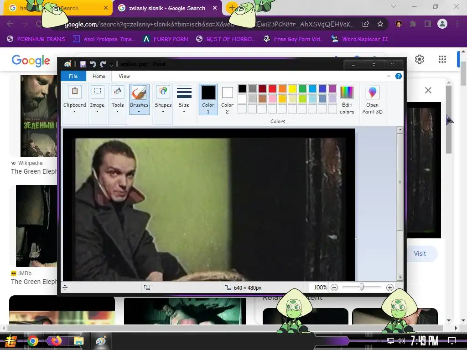The height and width of the screenshot is (350, 467).
Task: Open the Chrome tab search chevron
Action: 394,6
